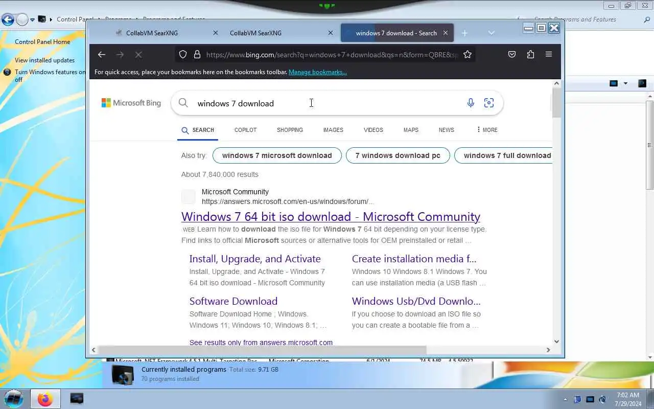654x409 pixels.
Task: Click Control Panel back navigation button
Action: [8, 19]
